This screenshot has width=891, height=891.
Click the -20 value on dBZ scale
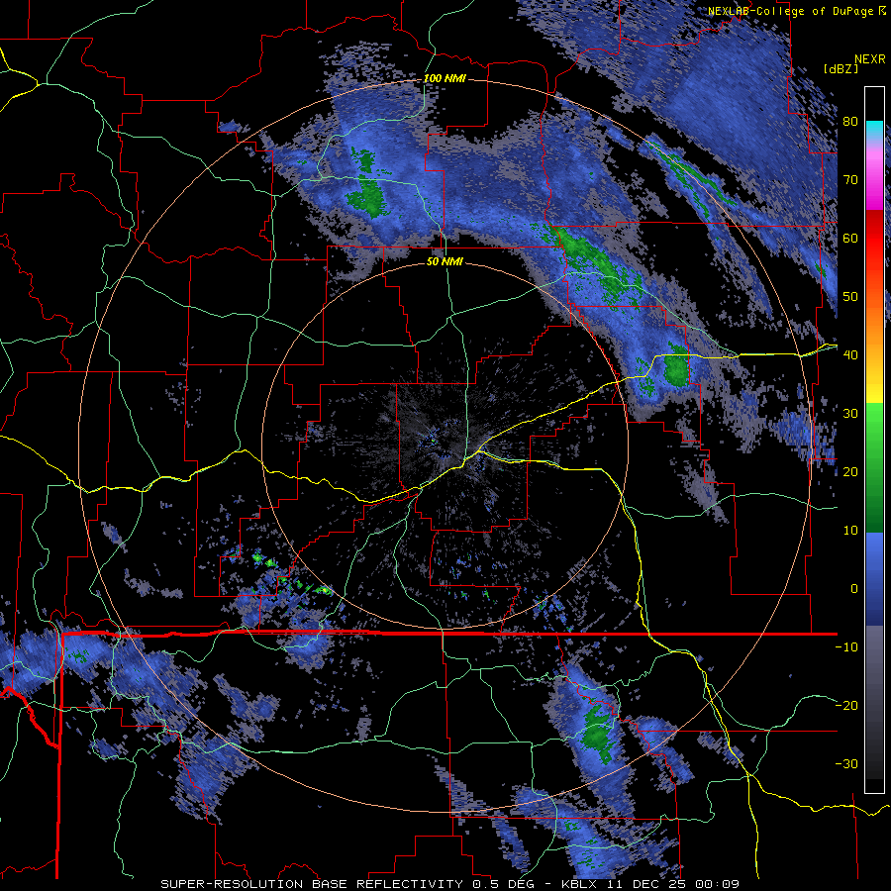(846, 705)
